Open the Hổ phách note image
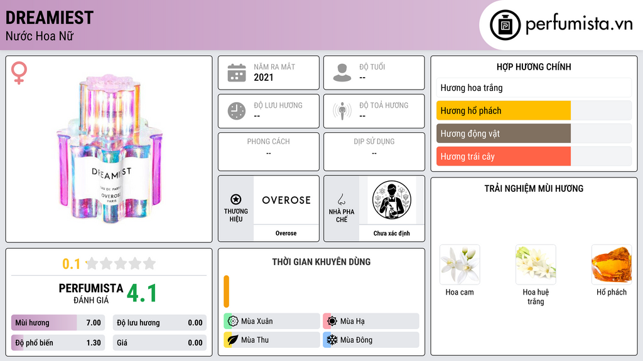Screen dimensions: 643x361 tap(612, 265)
